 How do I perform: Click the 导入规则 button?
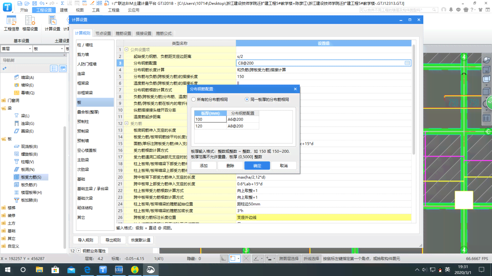point(86,240)
